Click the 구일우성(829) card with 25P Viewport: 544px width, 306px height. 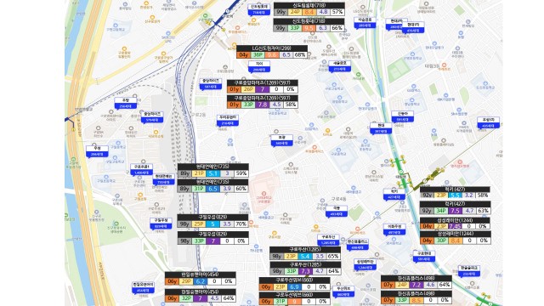[x=213, y=221]
